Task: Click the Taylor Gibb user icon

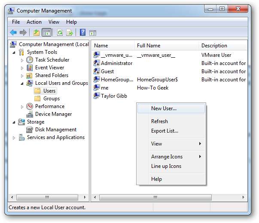Action: pyautogui.click(x=97, y=96)
